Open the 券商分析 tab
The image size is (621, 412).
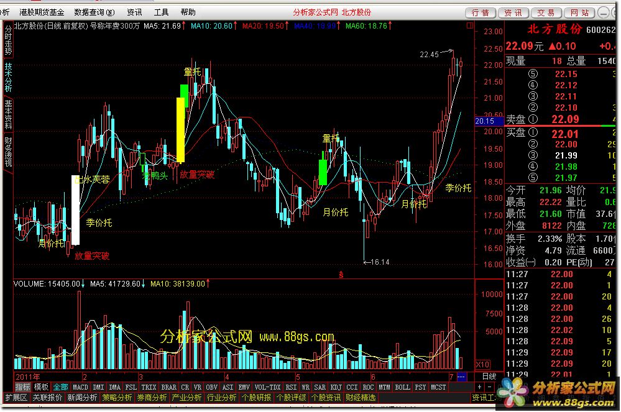(x=152, y=397)
